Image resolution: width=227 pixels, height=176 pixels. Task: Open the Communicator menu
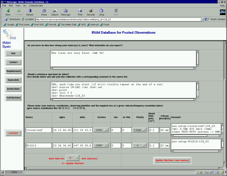click(x=36, y=5)
